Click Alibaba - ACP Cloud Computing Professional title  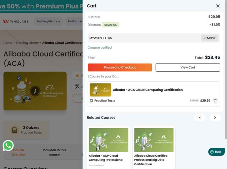coord(106,158)
